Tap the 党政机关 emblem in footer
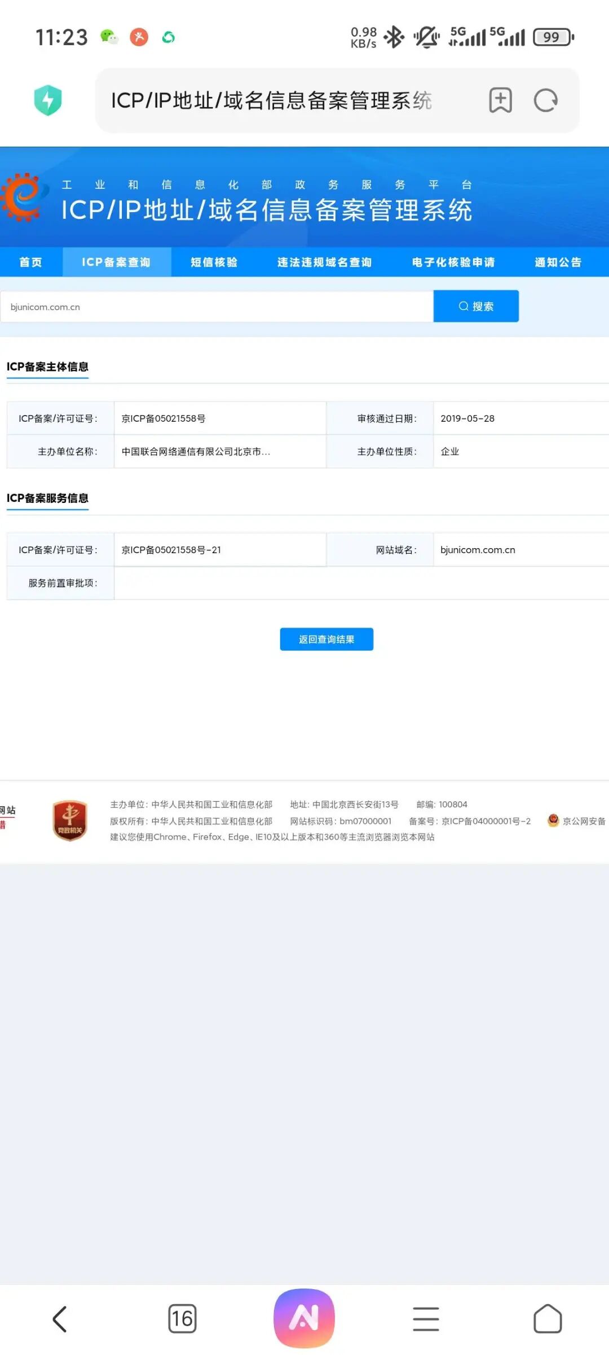 pyautogui.click(x=70, y=820)
